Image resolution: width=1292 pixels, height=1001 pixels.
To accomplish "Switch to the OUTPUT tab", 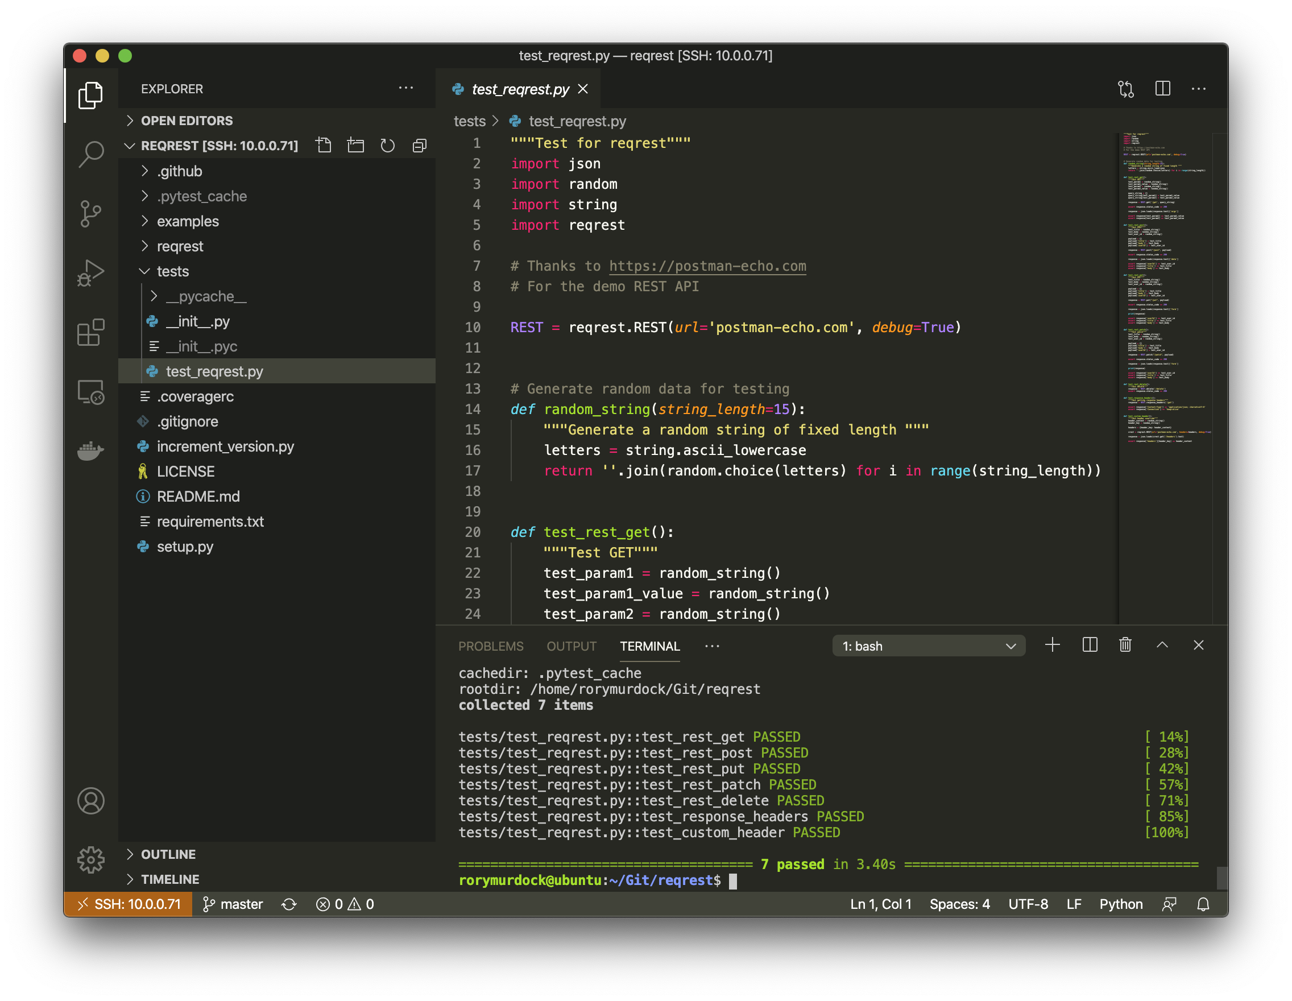I will click(572, 646).
